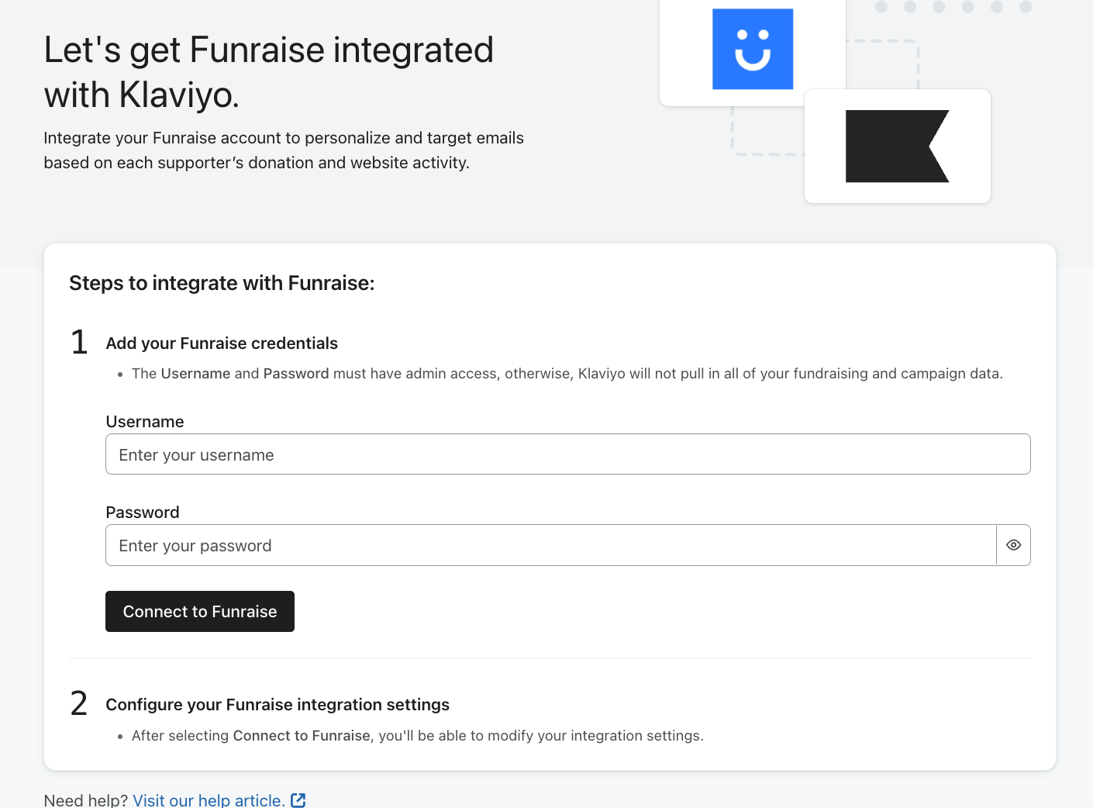Viewport: 1093px width, 808px height.
Task: Click the main page headline about Klaviyo
Action: tap(268, 72)
